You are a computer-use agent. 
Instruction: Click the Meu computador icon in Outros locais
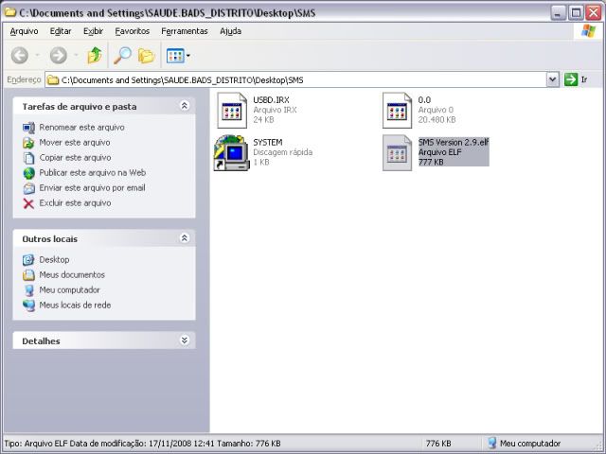tap(28, 290)
